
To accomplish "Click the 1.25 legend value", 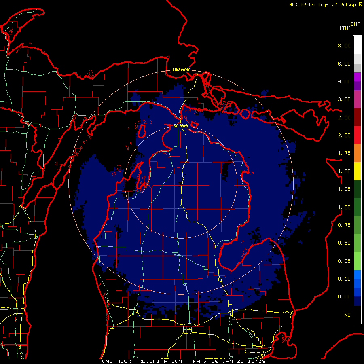I will click(344, 189).
